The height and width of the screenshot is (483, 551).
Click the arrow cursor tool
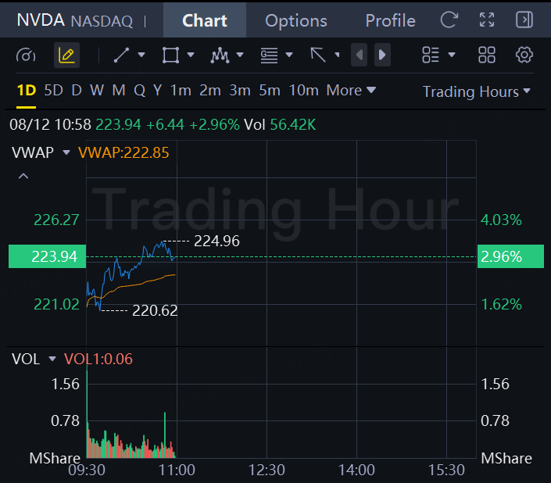pos(318,55)
